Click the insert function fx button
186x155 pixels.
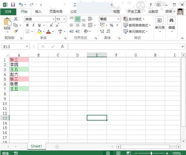click(63, 46)
